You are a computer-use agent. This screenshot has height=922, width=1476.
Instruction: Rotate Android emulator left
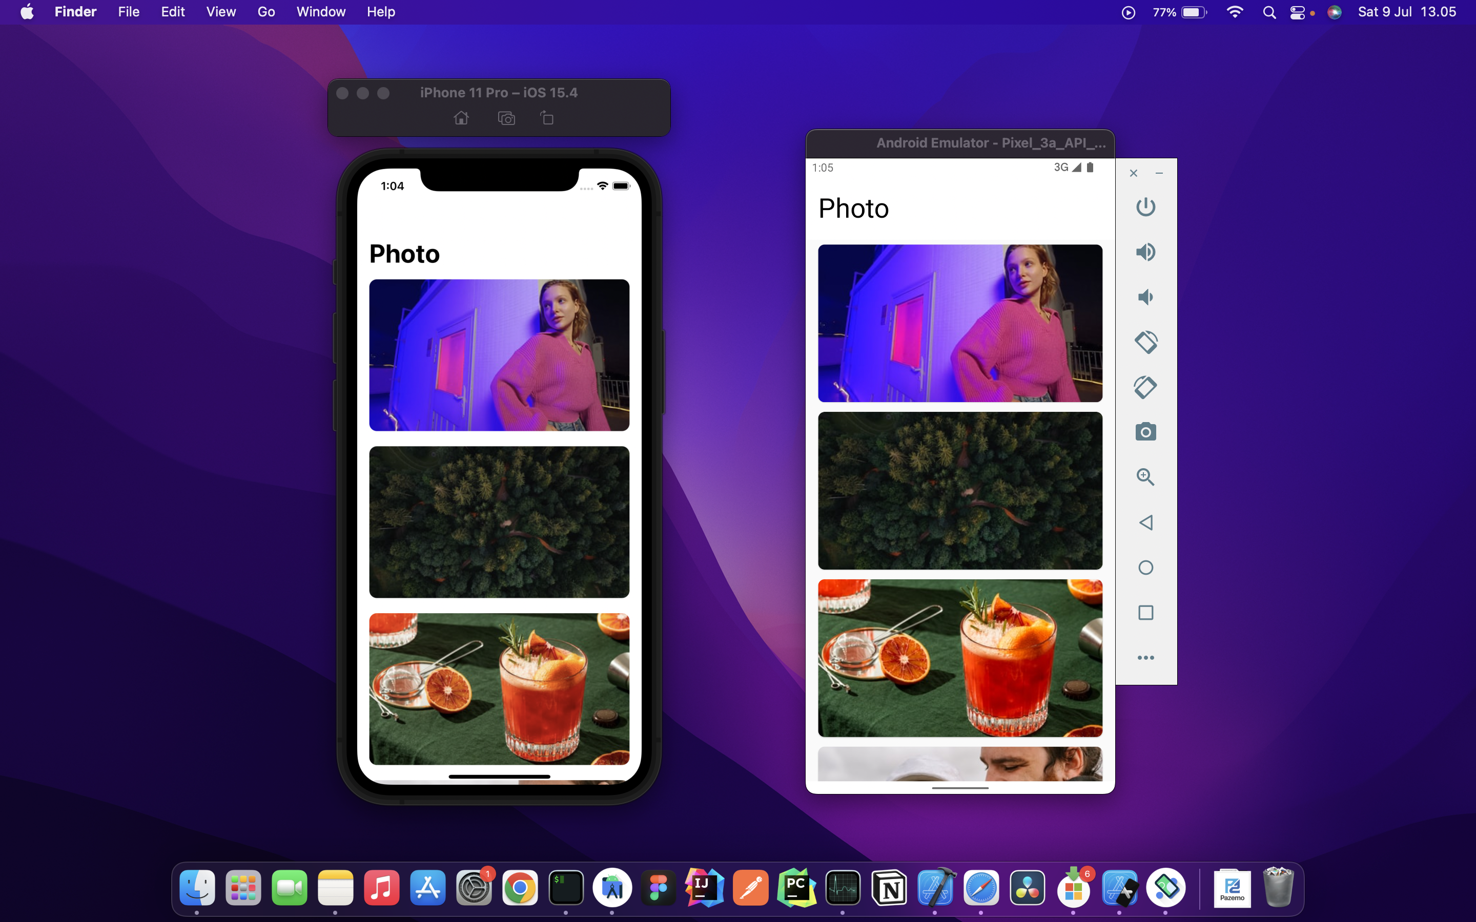click(x=1145, y=342)
